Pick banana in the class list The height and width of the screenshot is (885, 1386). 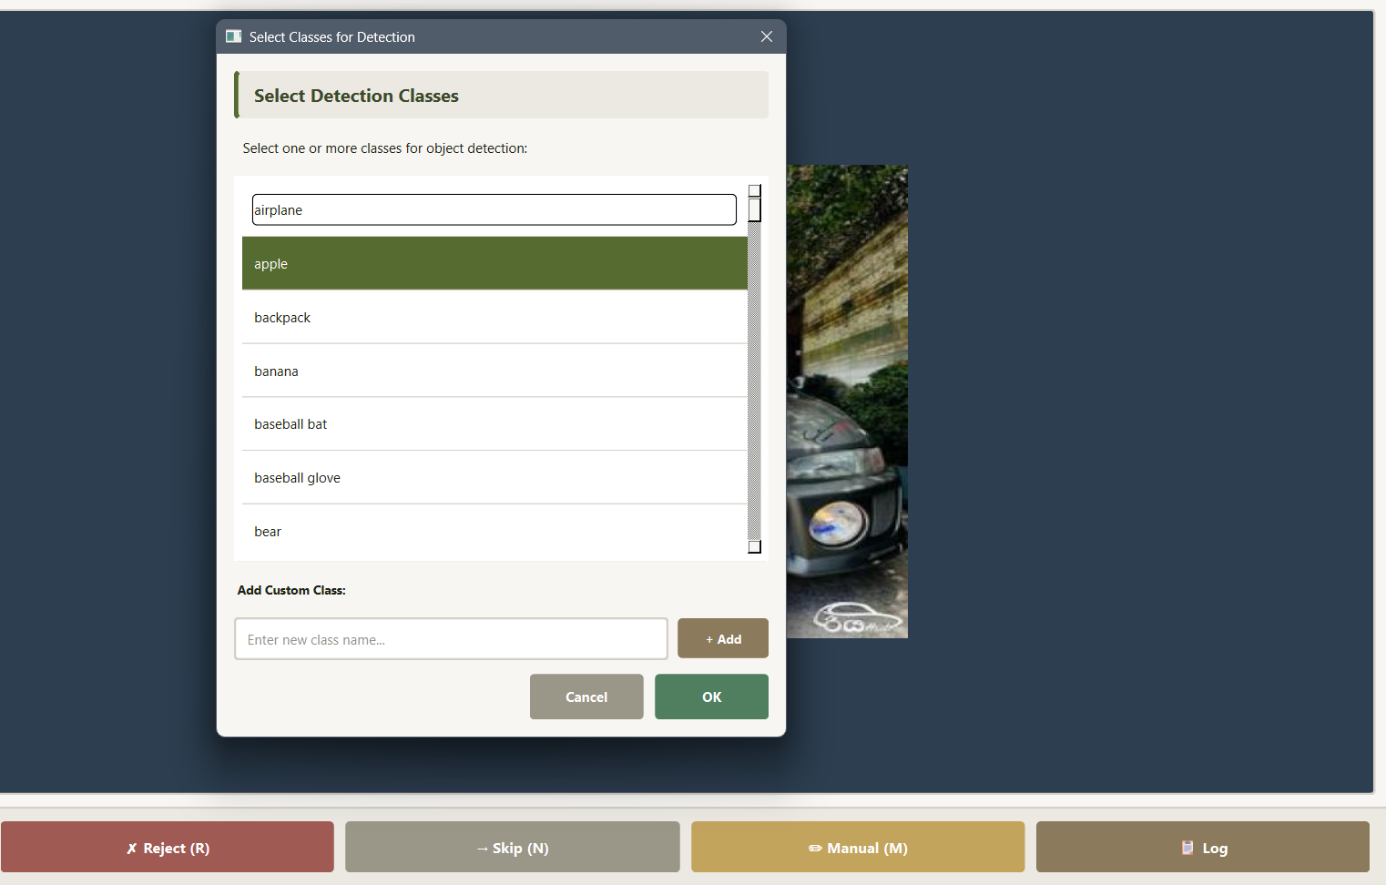(x=494, y=371)
